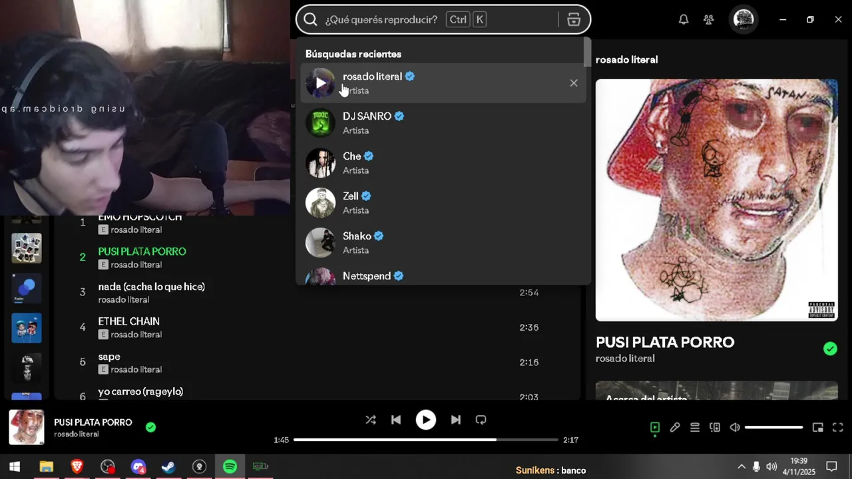Screen dimensions: 852x479
Task: Click the 2:16 track duration
Action: (529, 362)
